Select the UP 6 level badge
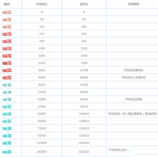The height and width of the screenshot is (157, 158). (x=7, y=48)
